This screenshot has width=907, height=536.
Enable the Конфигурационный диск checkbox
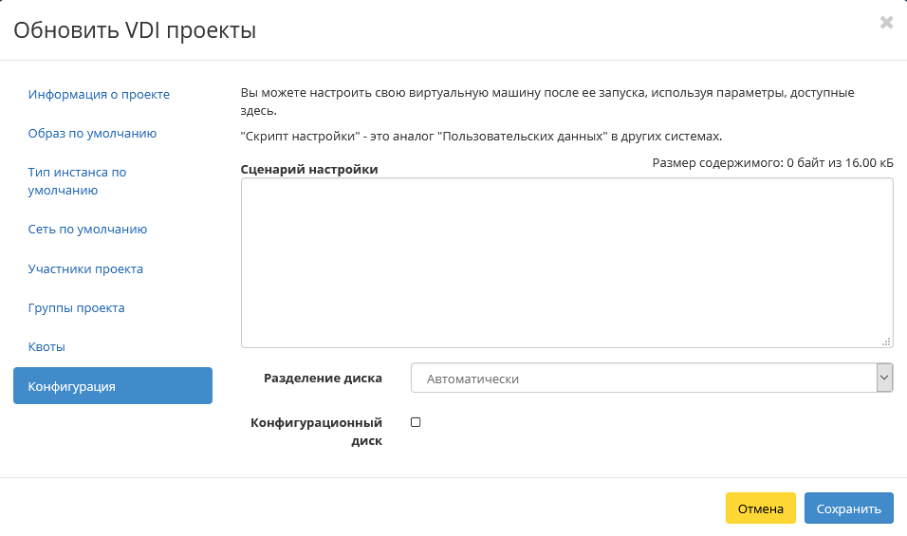[416, 422]
